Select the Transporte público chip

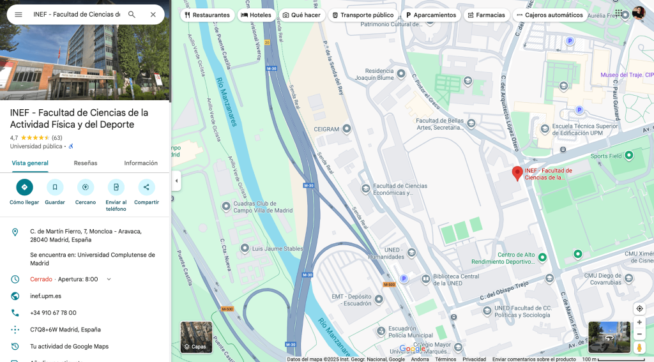click(x=363, y=15)
